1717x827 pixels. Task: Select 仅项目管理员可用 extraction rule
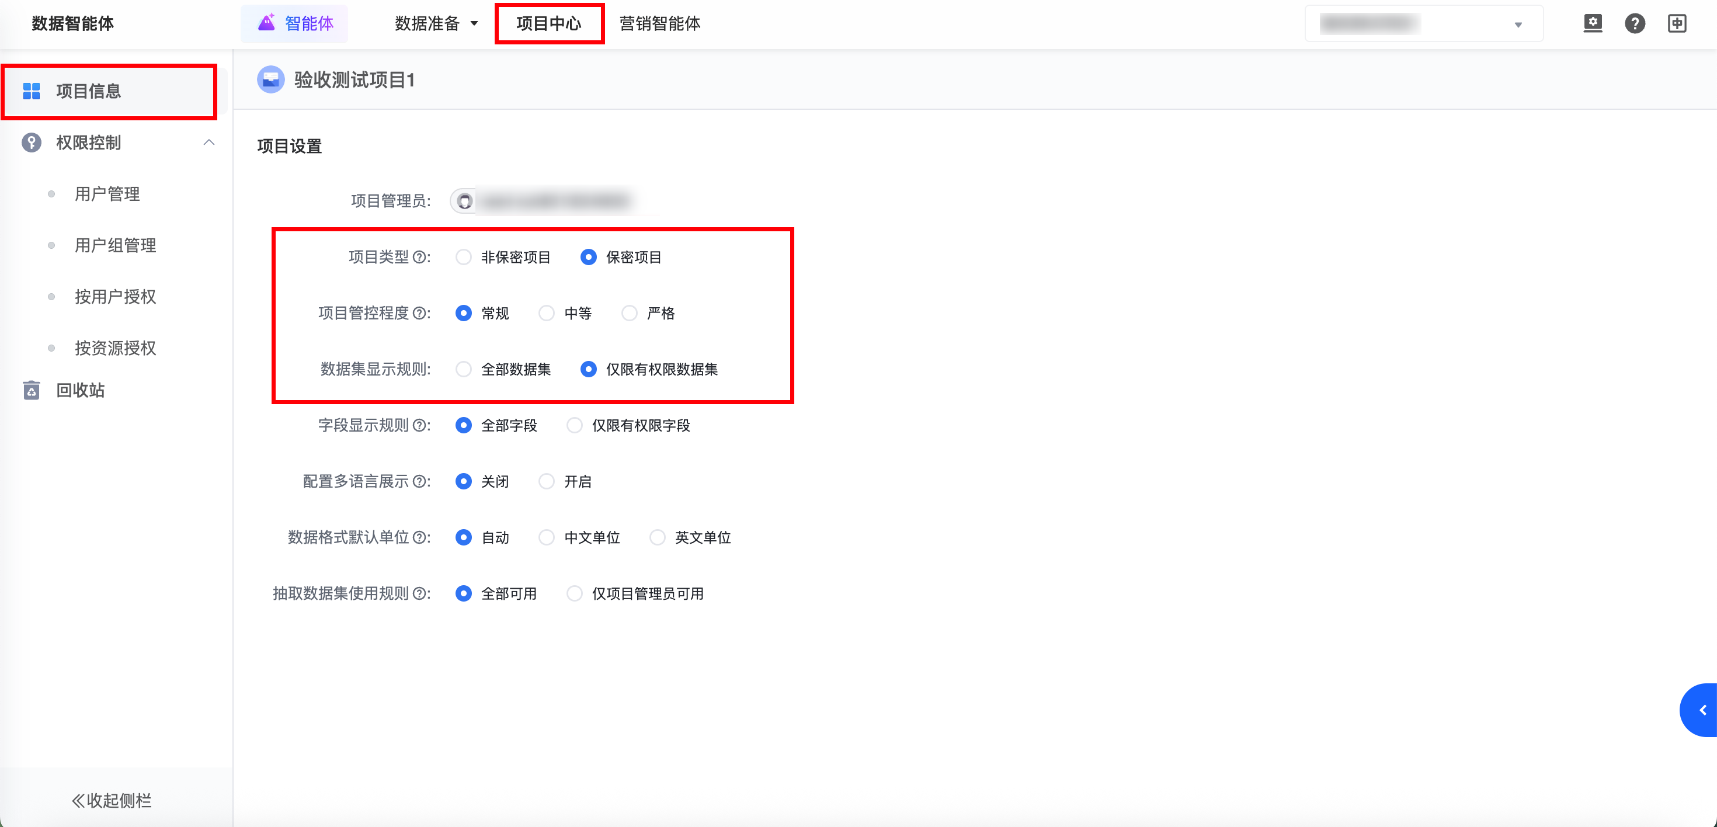tap(575, 593)
